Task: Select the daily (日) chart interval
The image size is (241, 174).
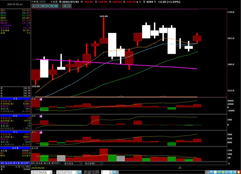Action: [x=60, y=6]
